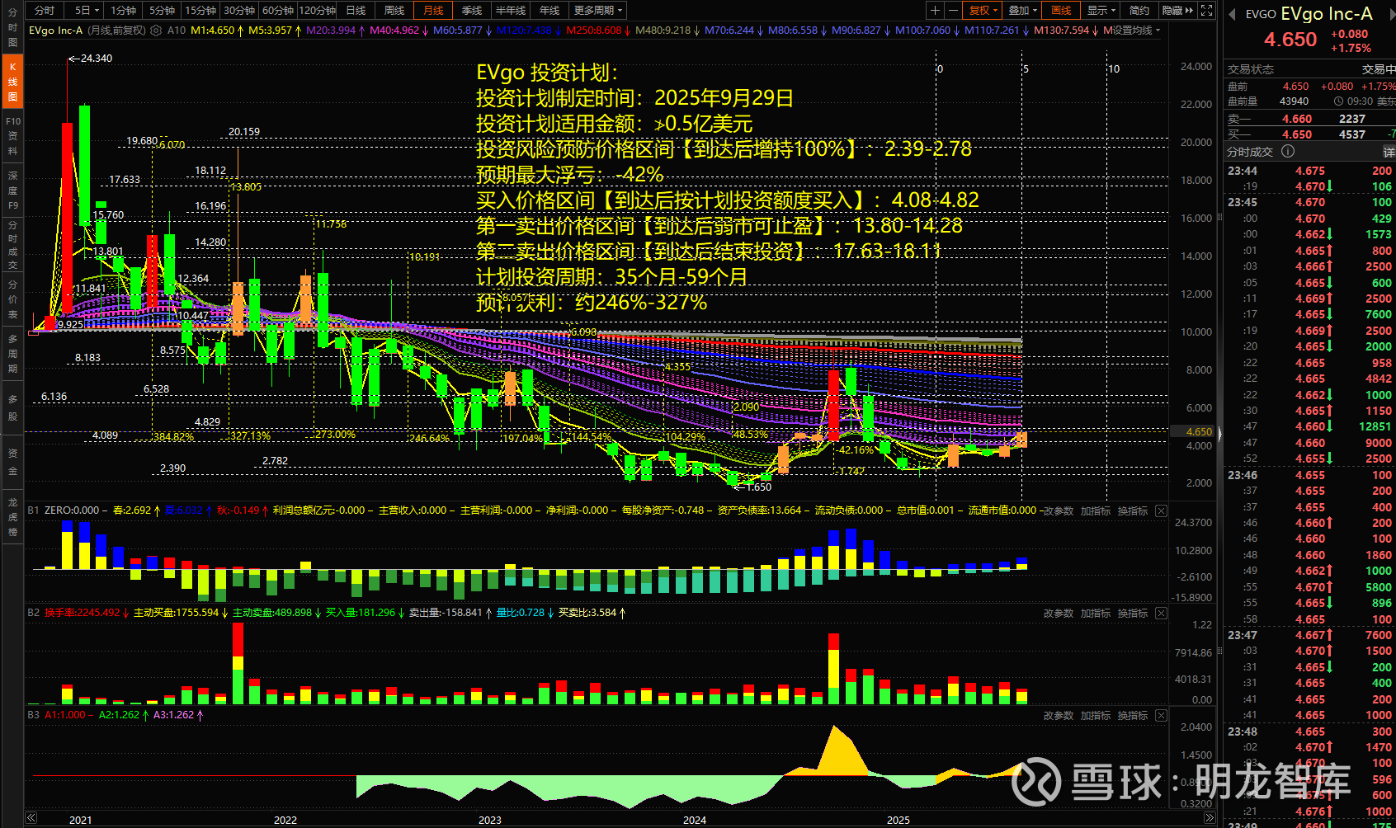1396x828 pixels.
Task: Open the 5日 period dropdown
Action: [x=86, y=11]
